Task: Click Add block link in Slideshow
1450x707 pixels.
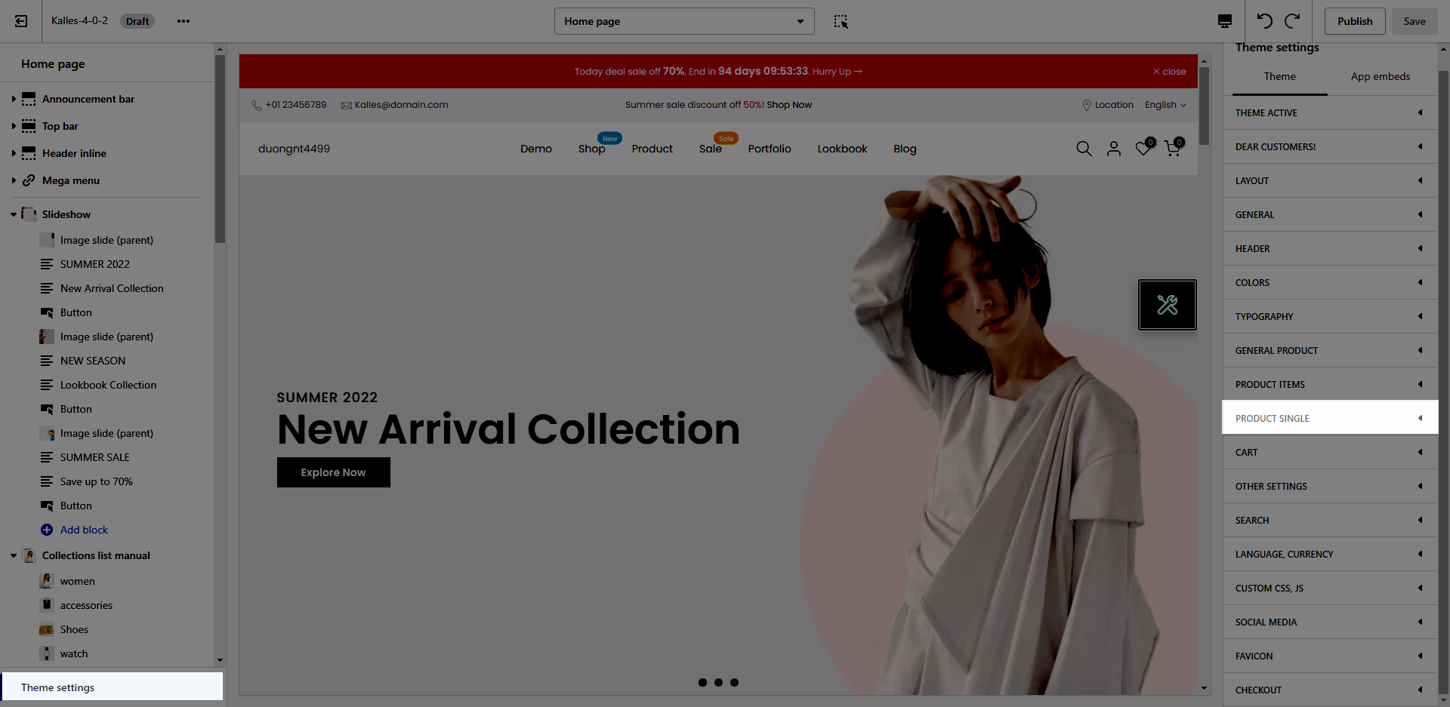Action: tap(84, 530)
